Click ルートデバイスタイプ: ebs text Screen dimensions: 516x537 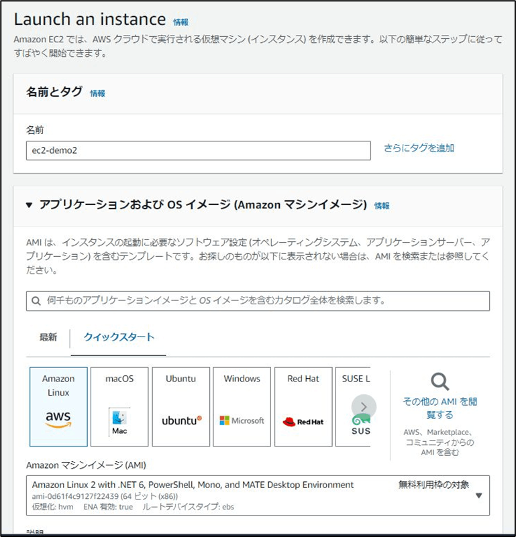pos(189,507)
